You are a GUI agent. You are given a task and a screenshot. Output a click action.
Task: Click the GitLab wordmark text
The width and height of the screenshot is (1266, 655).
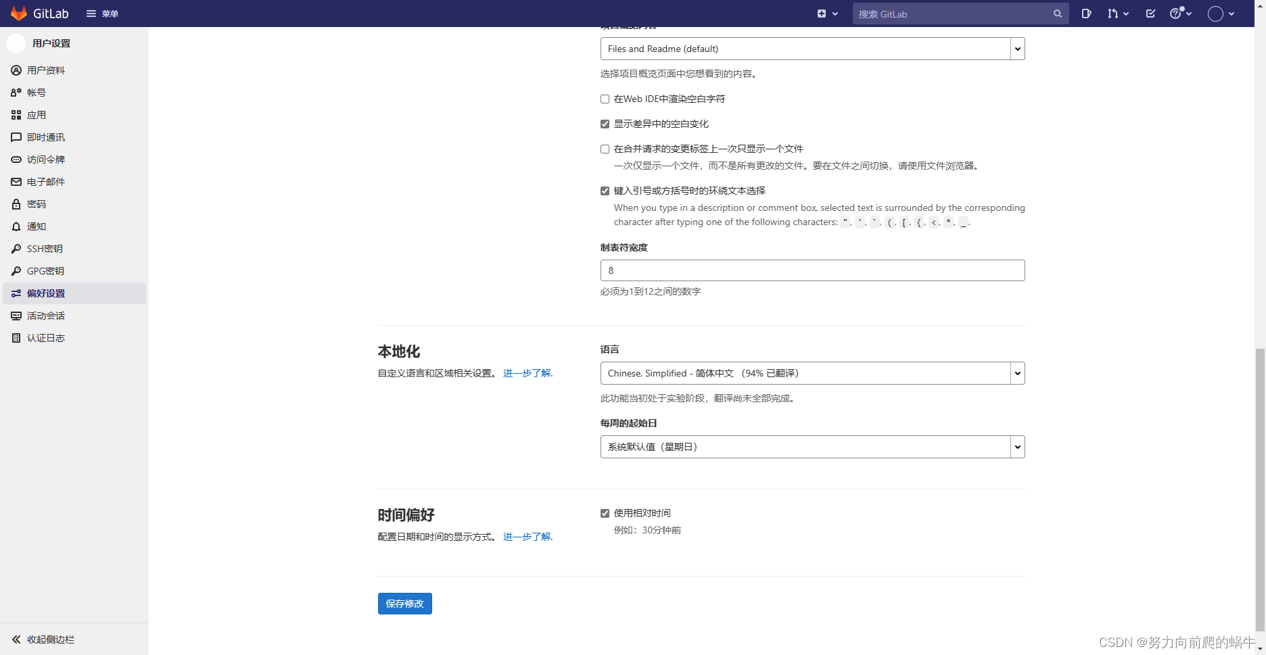(51, 14)
